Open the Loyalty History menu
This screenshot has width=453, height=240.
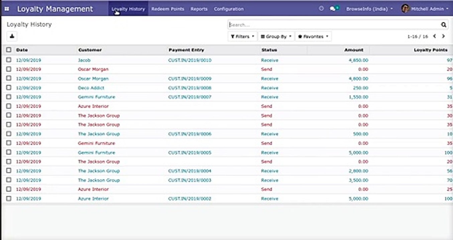tap(128, 9)
